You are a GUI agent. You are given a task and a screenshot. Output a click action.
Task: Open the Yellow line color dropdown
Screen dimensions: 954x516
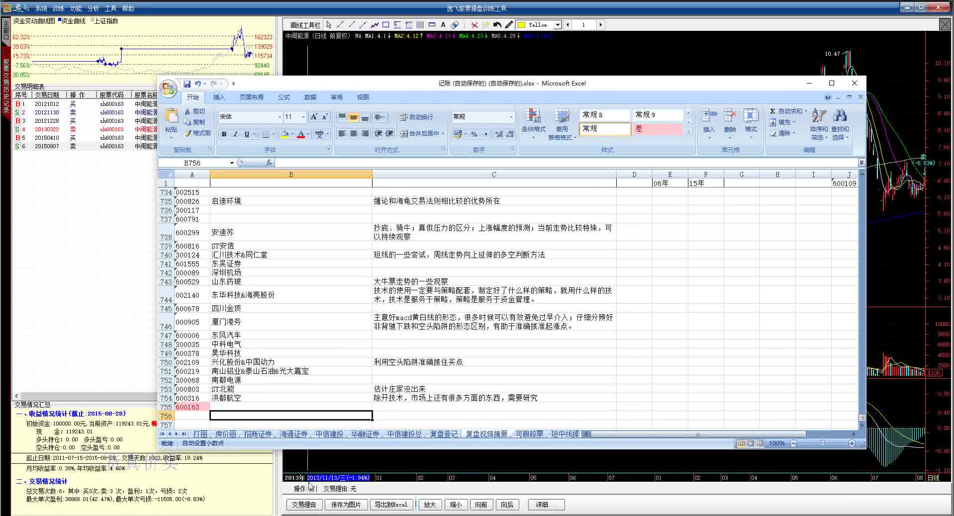[558, 25]
